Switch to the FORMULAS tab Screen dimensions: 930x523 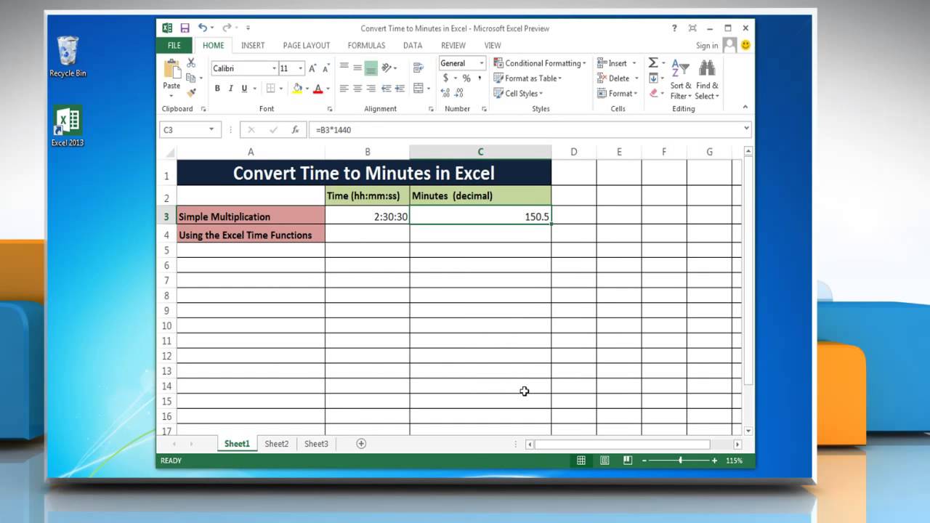point(366,45)
